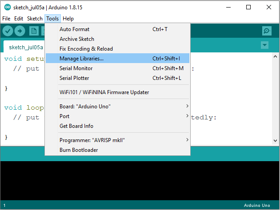
Task: Click the editor scrollbar up arrow
Action: (275, 56)
